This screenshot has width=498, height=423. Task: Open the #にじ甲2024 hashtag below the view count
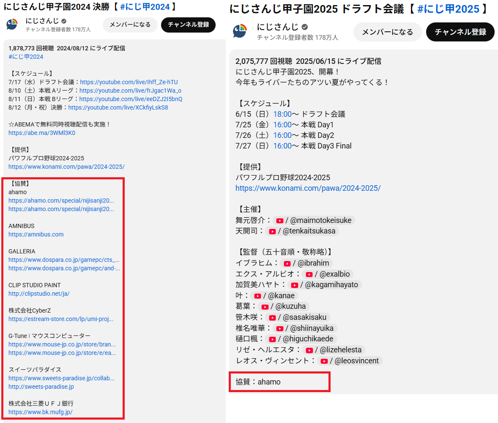click(26, 57)
